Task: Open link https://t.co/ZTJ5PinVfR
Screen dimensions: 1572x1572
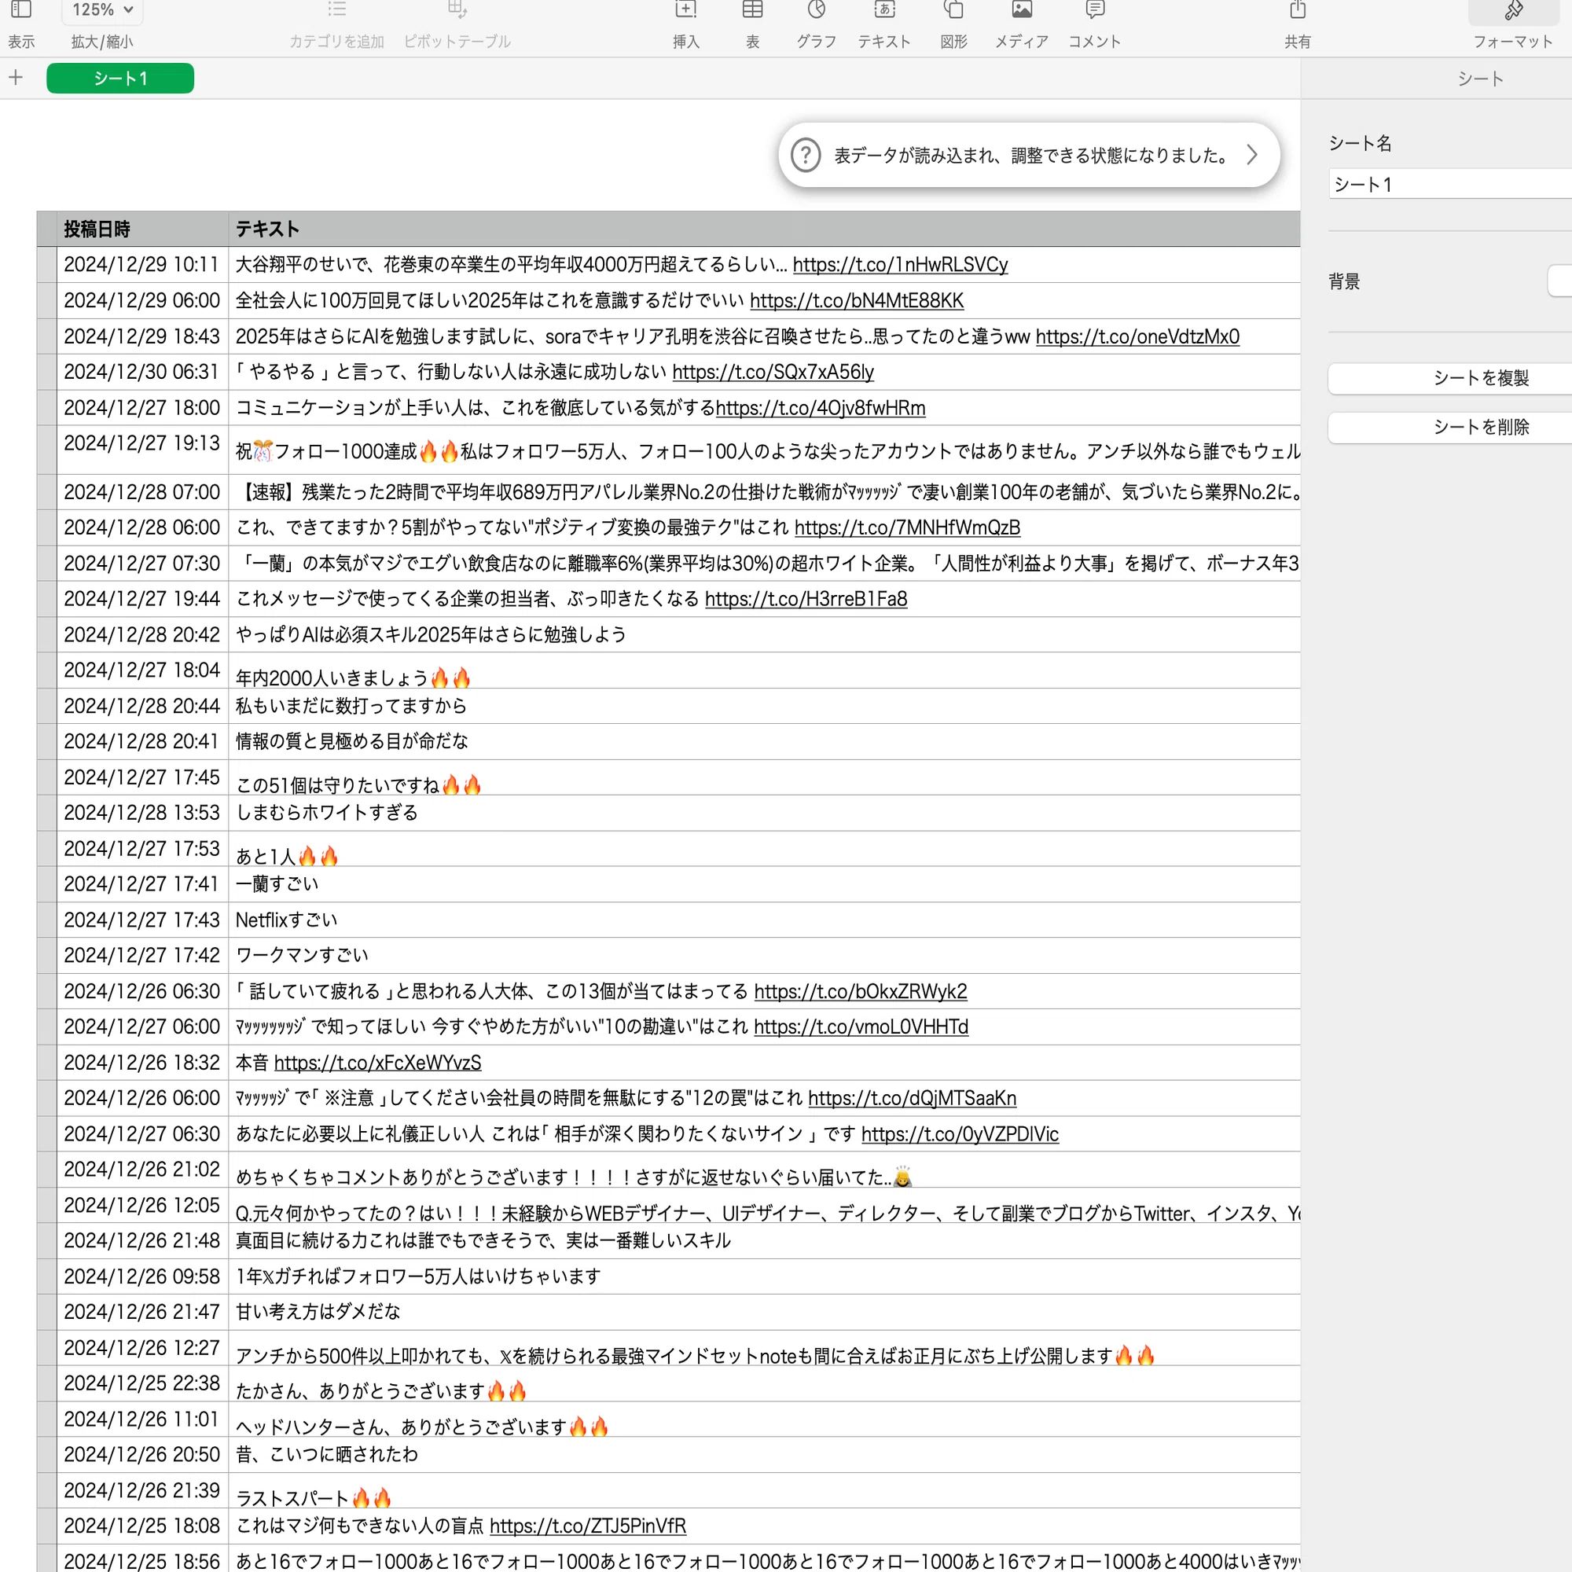Action: pos(587,1526)
